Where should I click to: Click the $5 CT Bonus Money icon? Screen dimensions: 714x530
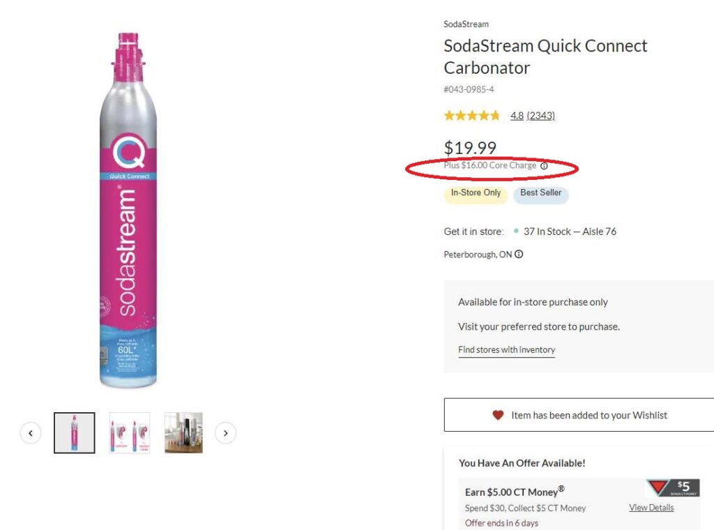673,488
